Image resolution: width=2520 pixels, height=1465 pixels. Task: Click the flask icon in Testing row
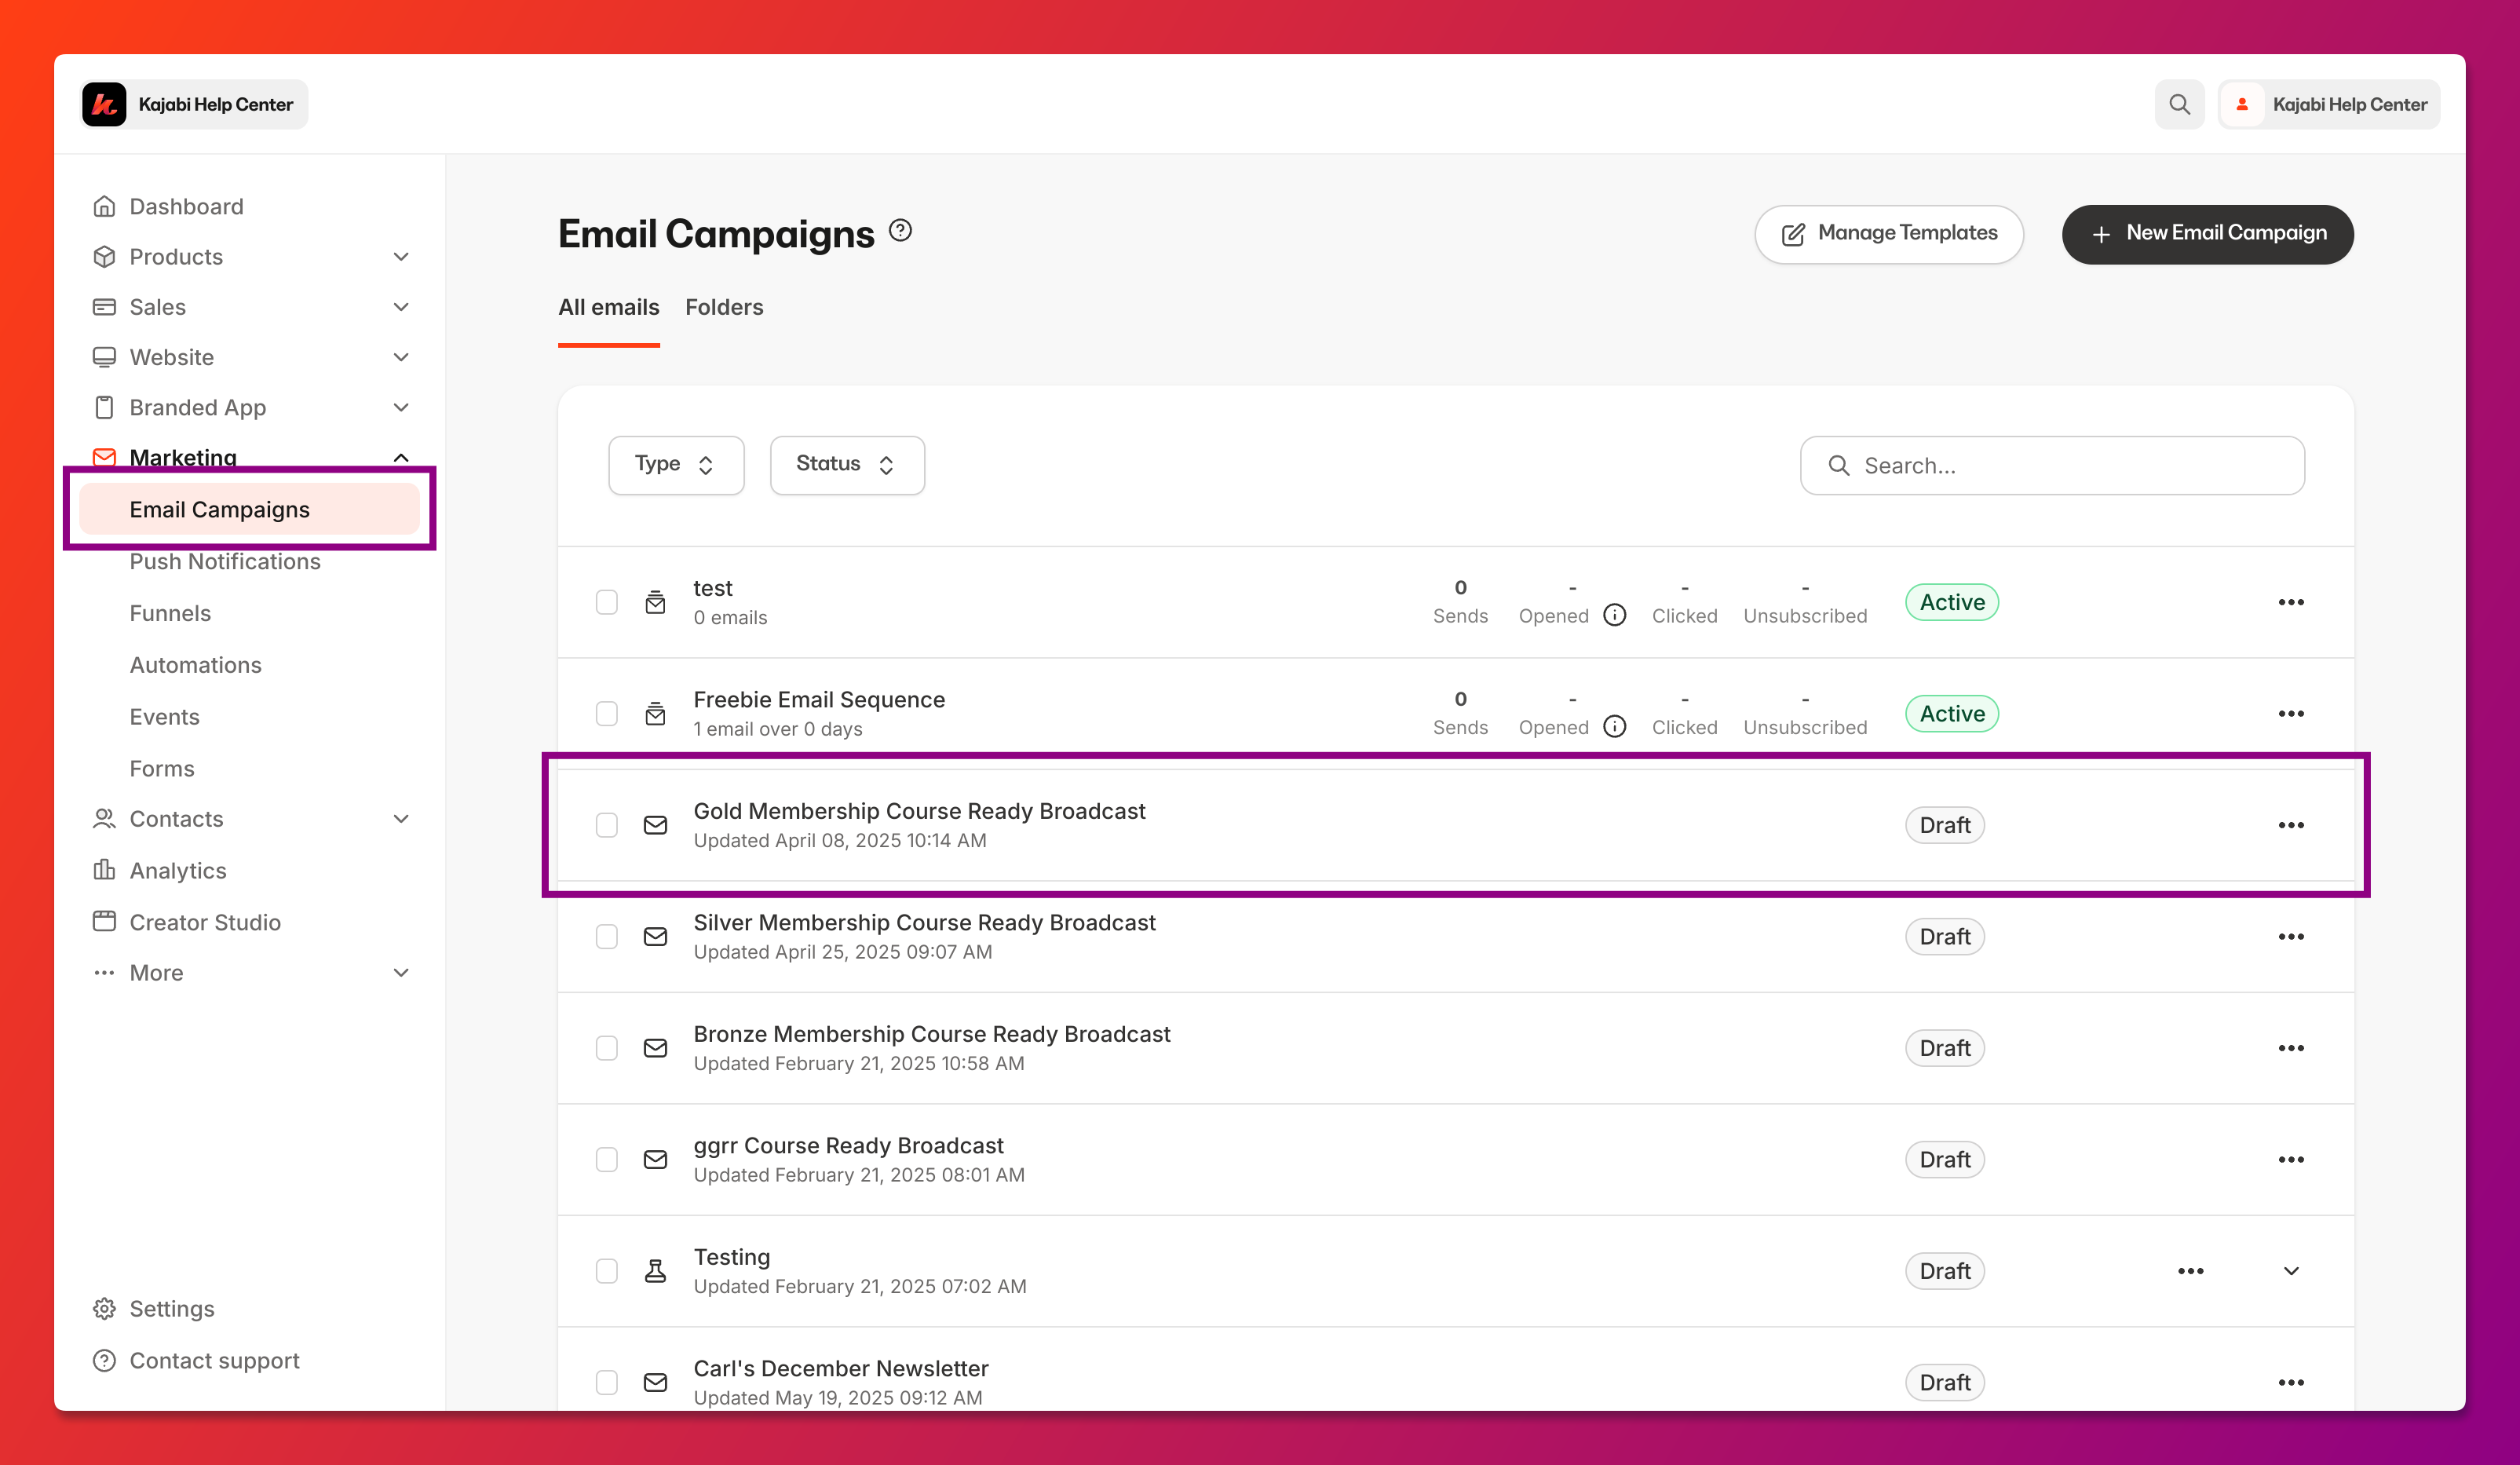click(655, 1271)
